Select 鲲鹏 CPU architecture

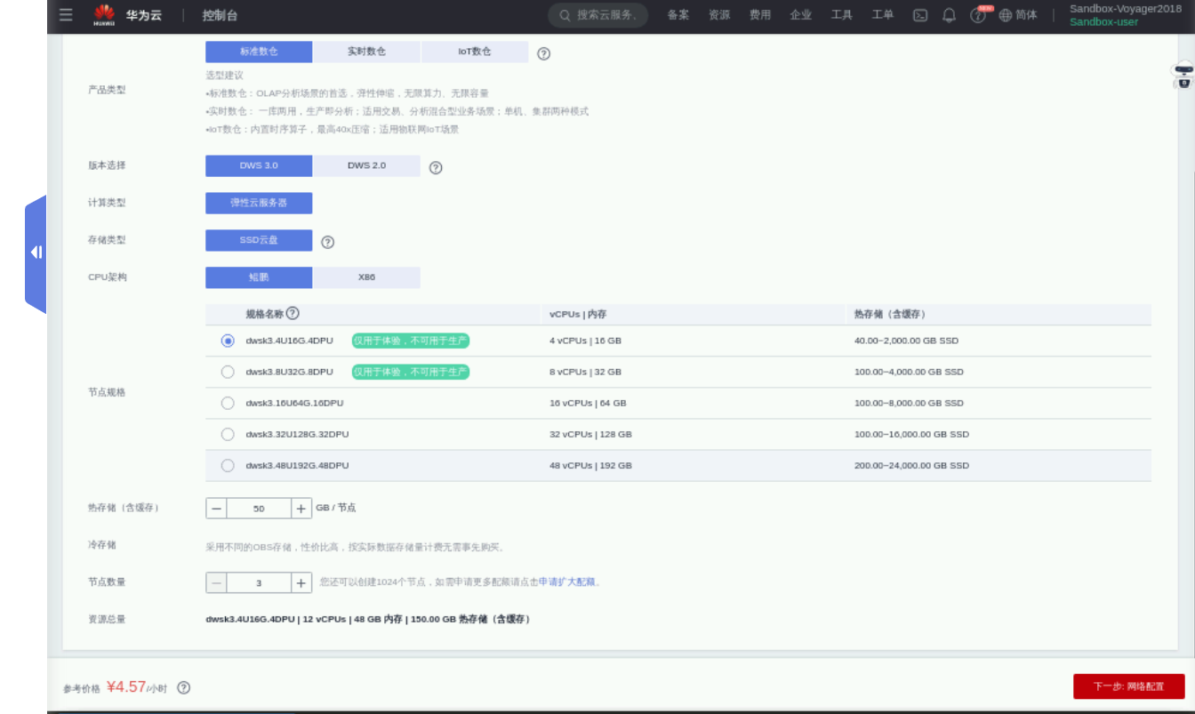pos(259,277)
